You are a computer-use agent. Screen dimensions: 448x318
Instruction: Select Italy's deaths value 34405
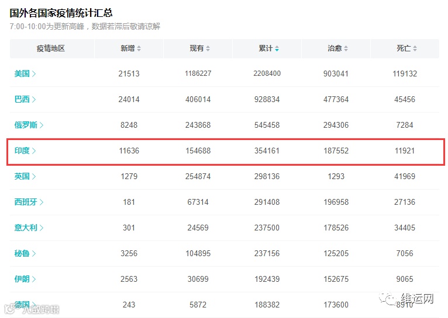coord(405,228)
